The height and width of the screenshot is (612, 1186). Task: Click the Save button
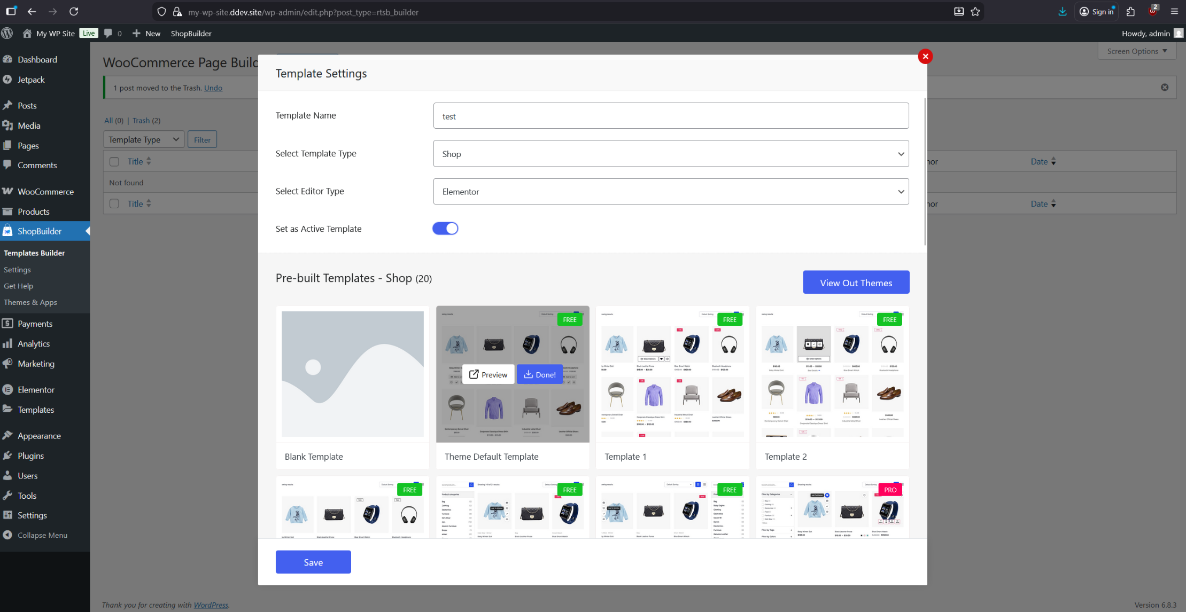[313, 562]
